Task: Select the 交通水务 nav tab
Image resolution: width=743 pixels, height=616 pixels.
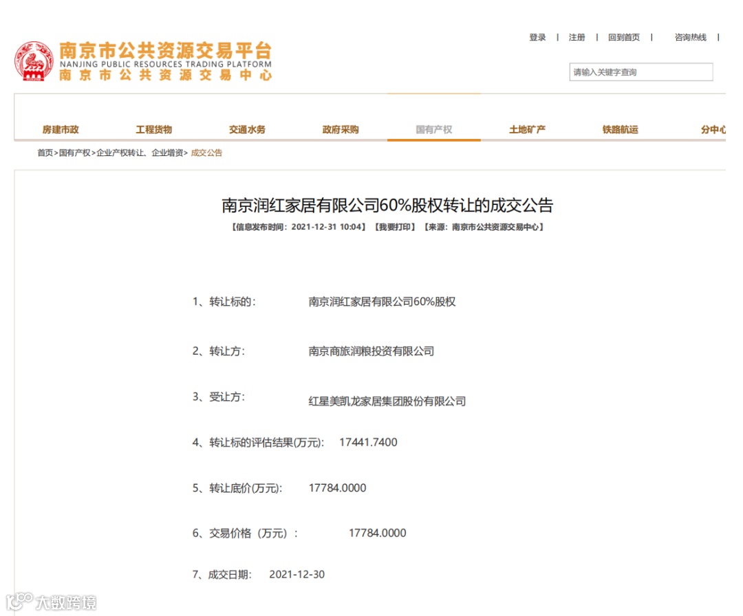Action: [x=248, y=129]
